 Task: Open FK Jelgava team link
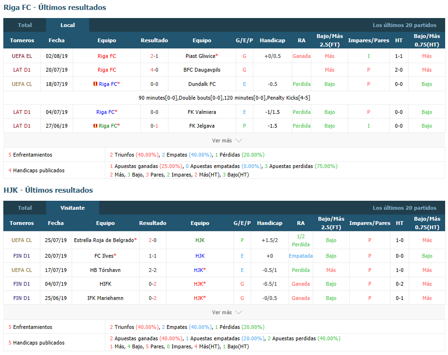(202, 126)
